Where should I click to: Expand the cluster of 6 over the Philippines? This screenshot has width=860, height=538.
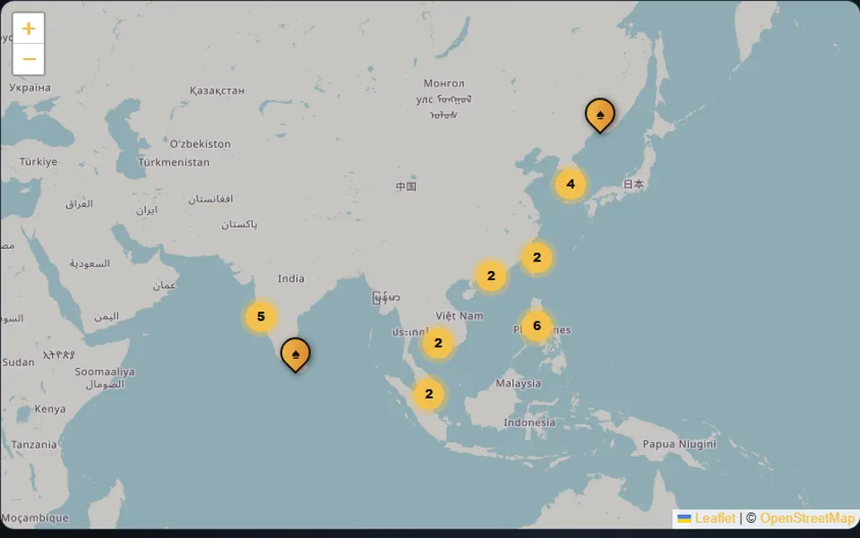(x=537, y=326)
